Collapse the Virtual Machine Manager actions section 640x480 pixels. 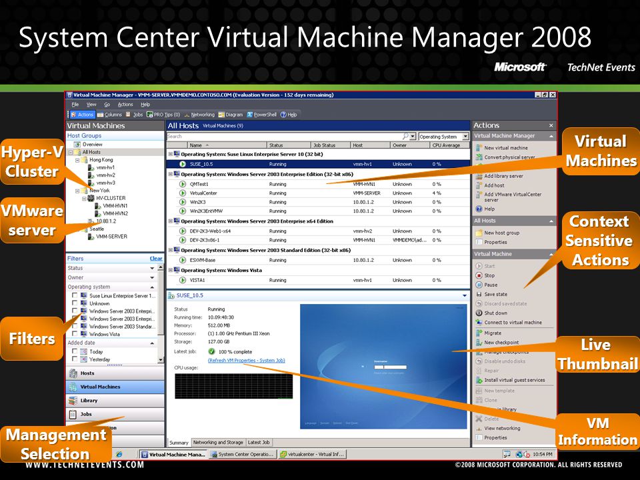coord(551,136)
